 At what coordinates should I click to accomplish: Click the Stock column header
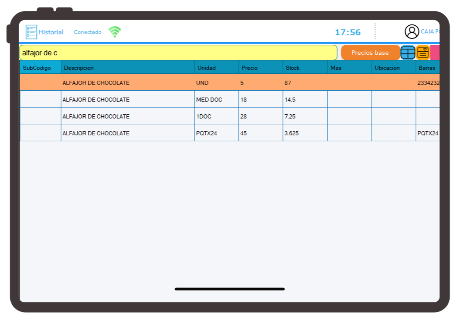click(x=305, y=68)
